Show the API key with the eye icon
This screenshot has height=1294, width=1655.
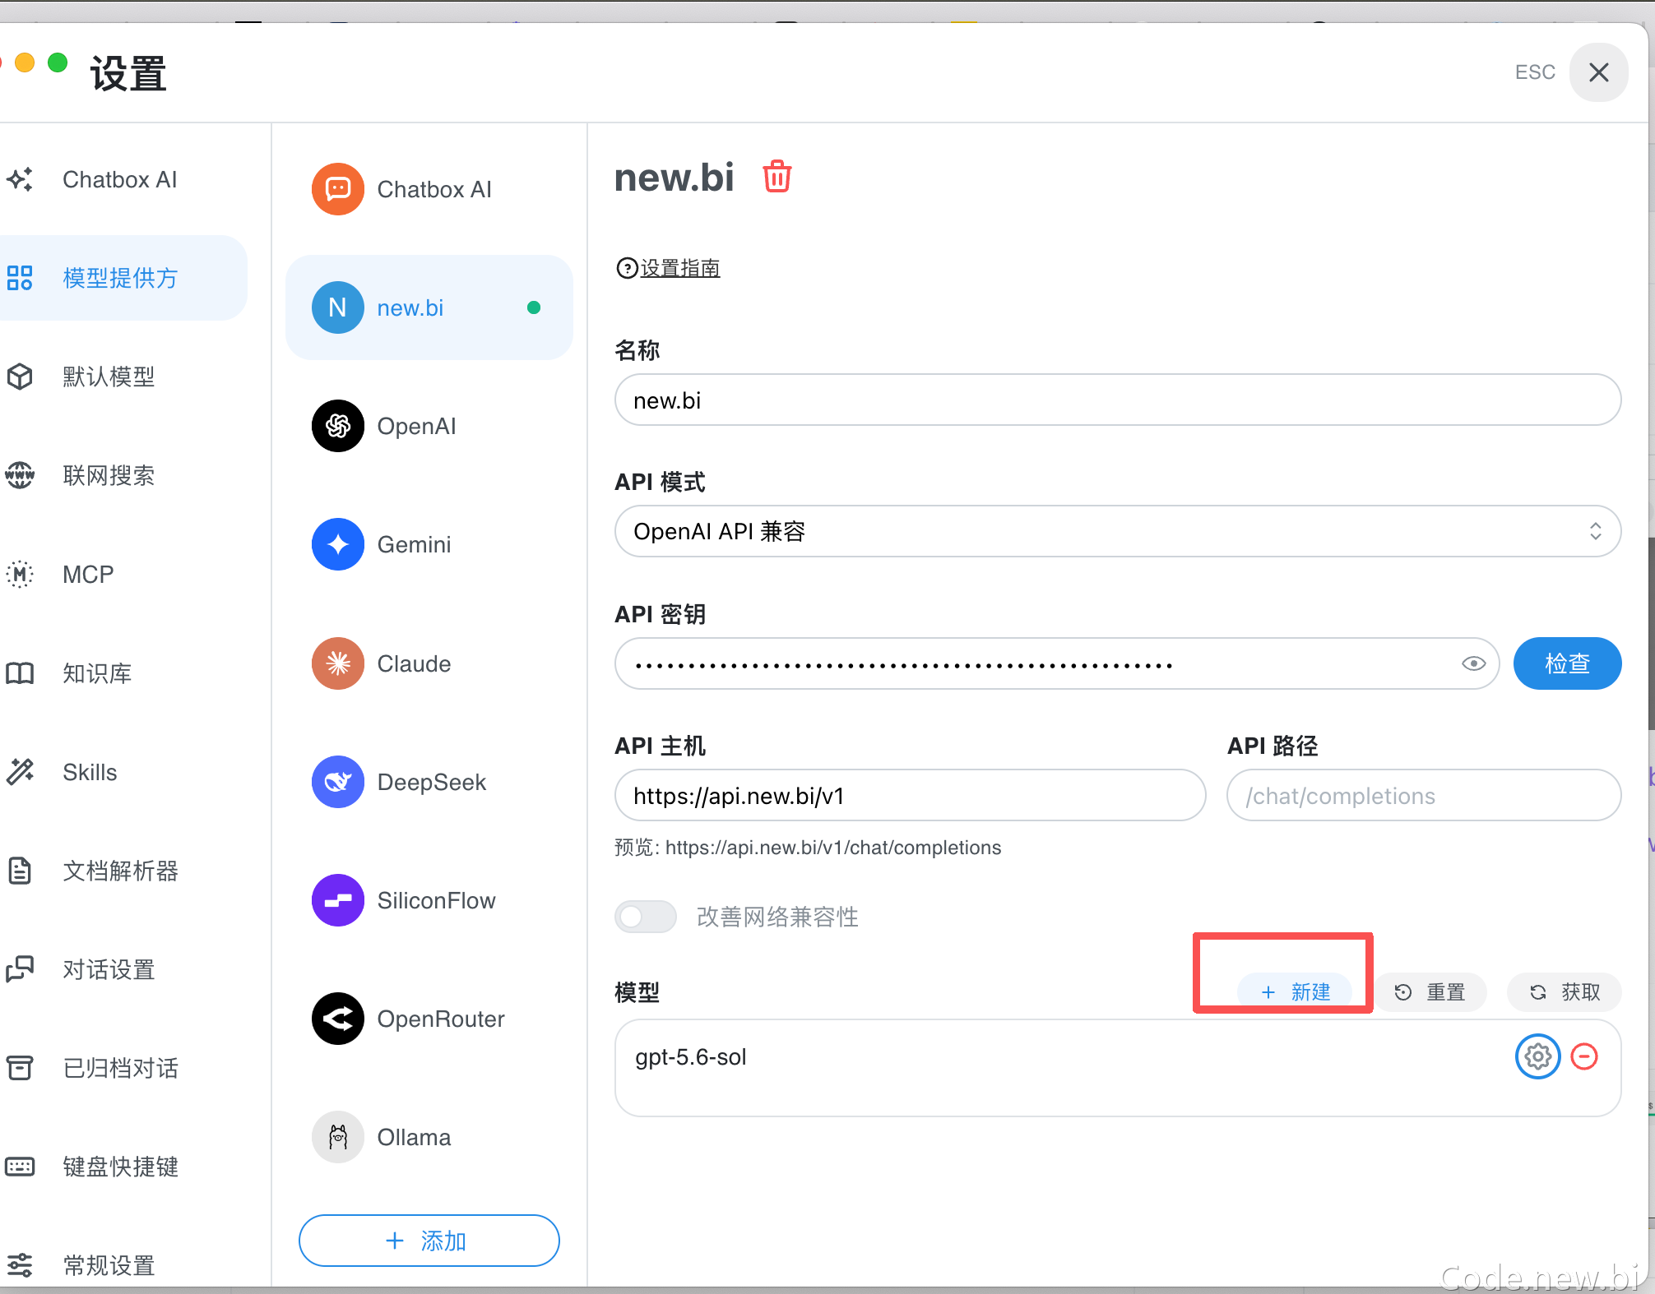coord(1473,663)
